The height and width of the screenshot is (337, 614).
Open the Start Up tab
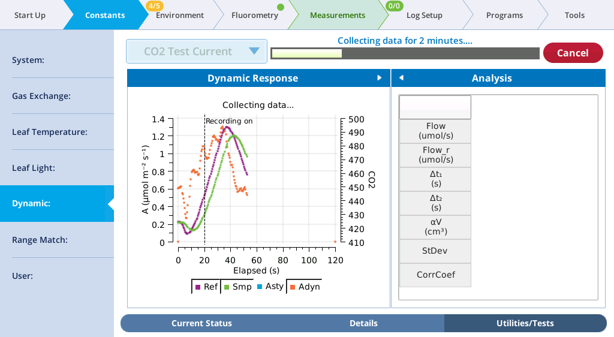[x=30, y=15]
